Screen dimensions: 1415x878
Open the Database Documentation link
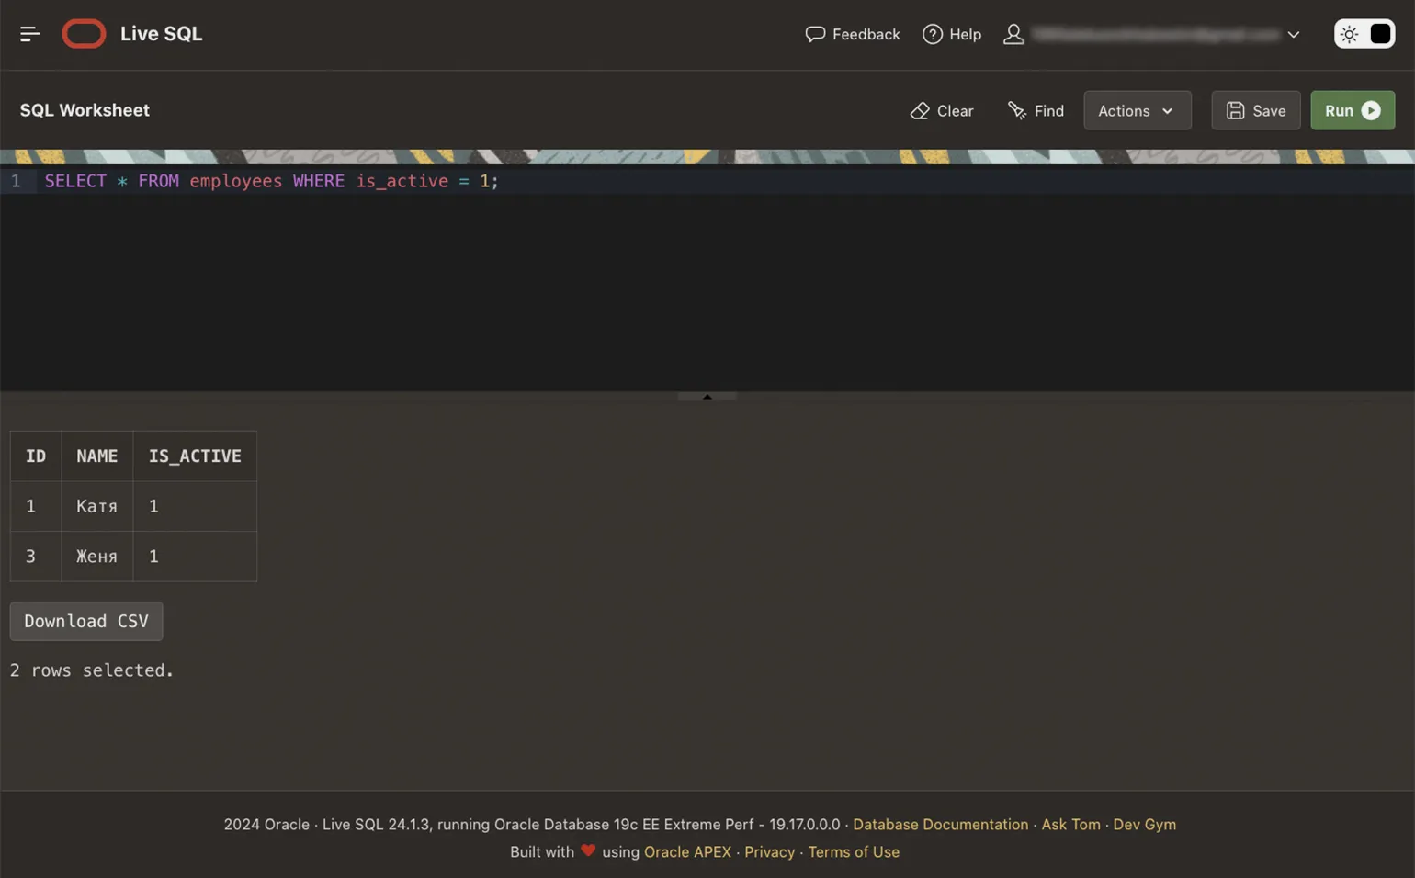[939, 825]
